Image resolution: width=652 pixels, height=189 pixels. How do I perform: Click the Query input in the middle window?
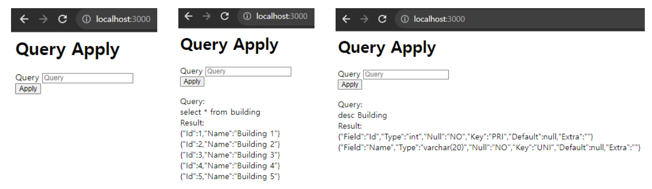pos(248,71)
